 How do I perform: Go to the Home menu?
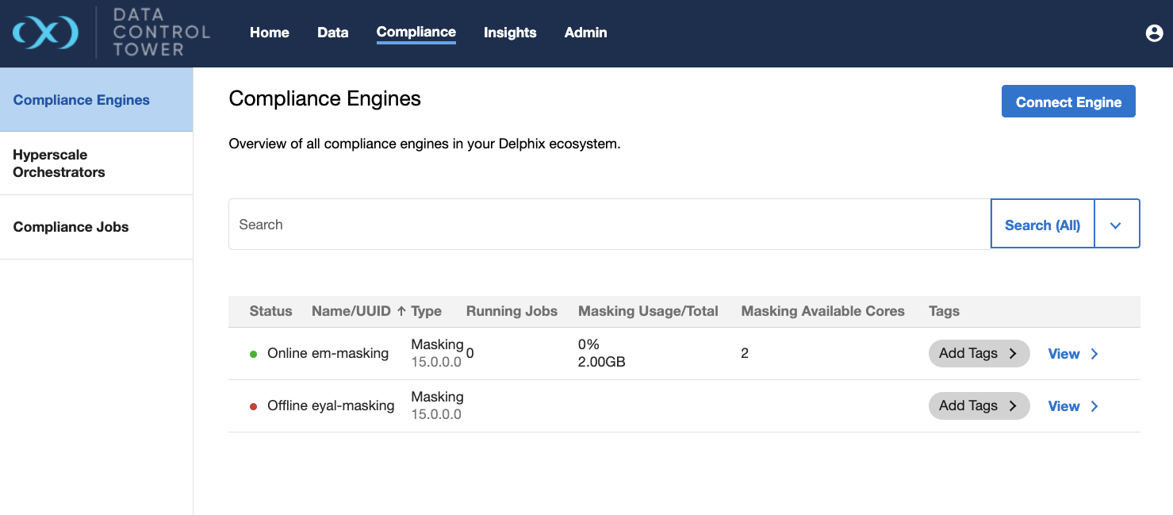coord(270,33)
